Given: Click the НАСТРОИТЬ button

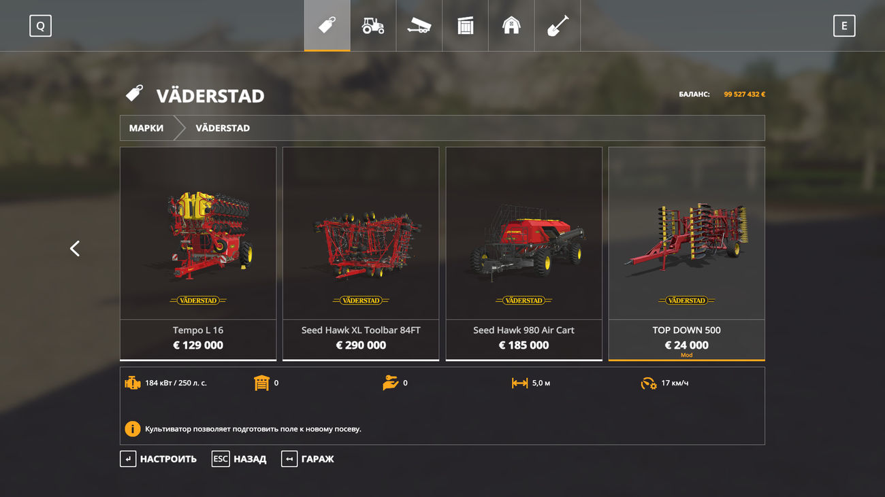Looking at the screenshot, I should [x=159, y=459].
